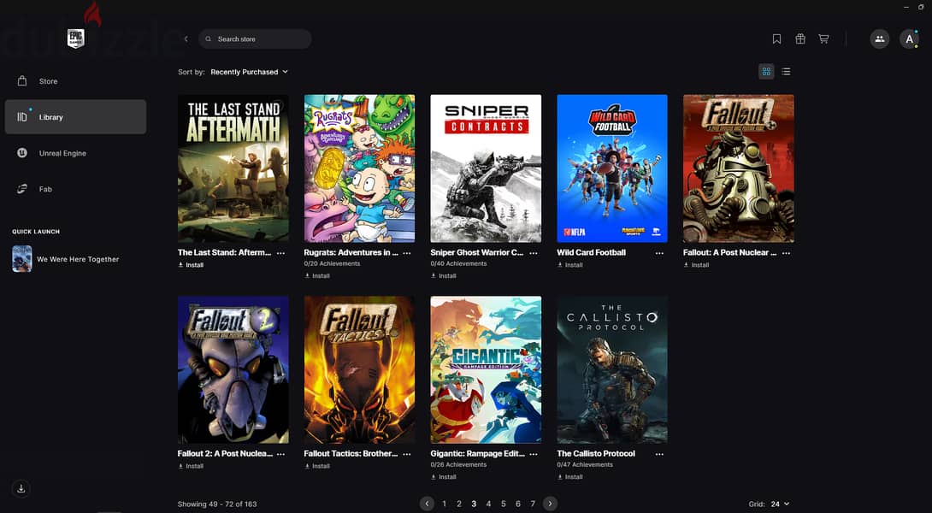Click Showing 49 - 72 of 163 text
Image resolution: width=932 pixels, height=513 pixels.
coord(217,504)
